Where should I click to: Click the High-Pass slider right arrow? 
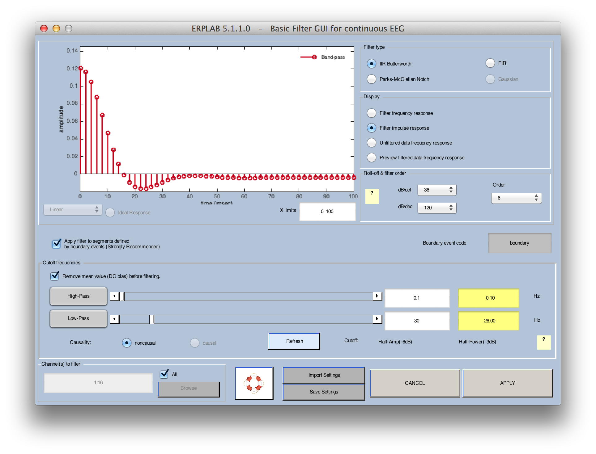point(377,296)
